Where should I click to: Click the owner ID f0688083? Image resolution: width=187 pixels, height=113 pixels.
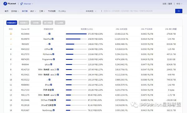pyautogui.click(x=25, y=85)
